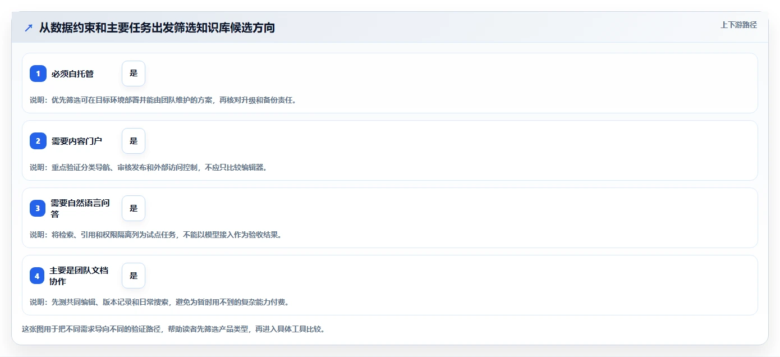Click 是 button in 需要自然语言问答 row
Image resolution: width=780 pixels, height=357 pixels.
[134, 208]
